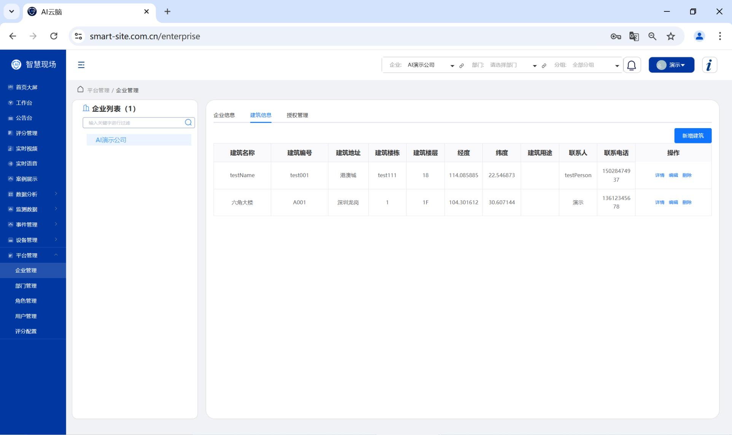
Task: Close the AI云脑 tab
Action: click(x=146, y=12)
